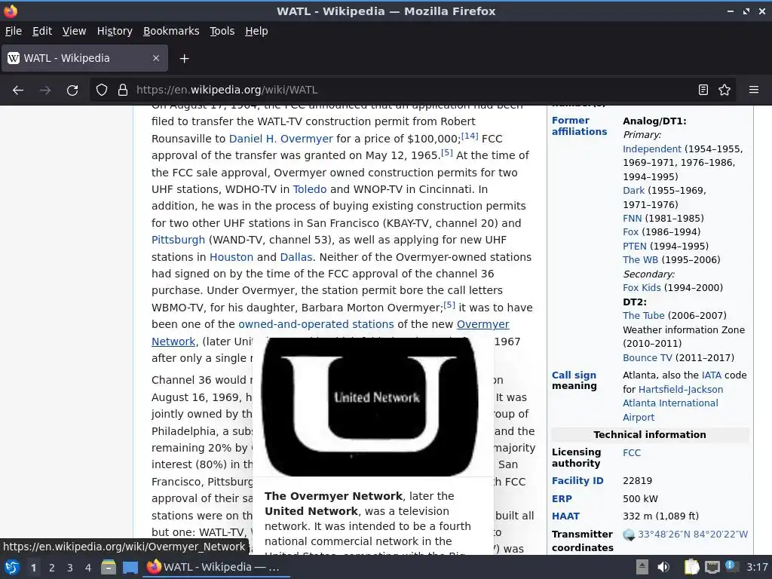Open the FNN link
This screenshot has height=579, width=772.
[633, 218]
